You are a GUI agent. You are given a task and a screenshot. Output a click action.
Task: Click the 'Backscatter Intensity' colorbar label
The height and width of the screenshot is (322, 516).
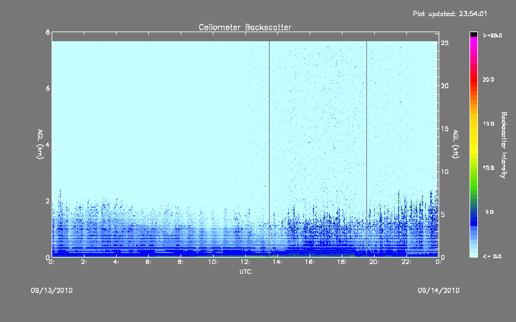click(x=504, y=145)
